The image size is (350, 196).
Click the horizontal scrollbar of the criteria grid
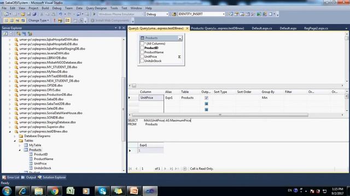(220, 115)
